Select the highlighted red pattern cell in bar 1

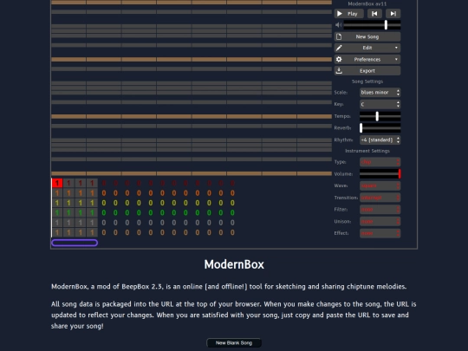[x=57, y=183]
